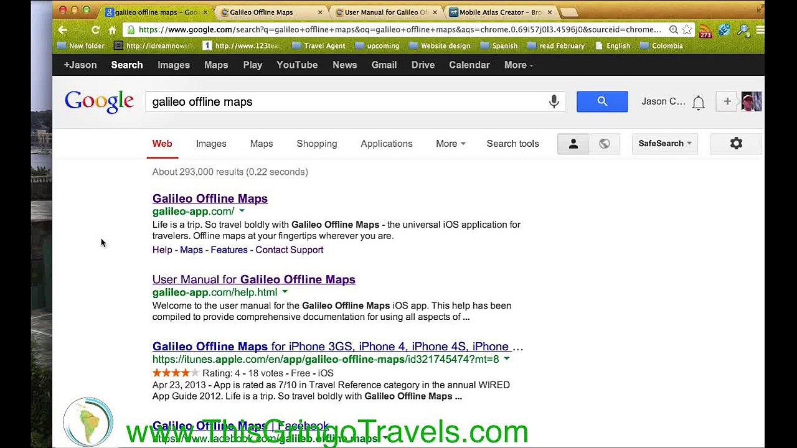Screen dimensions: 797x448
Task: Open Play from the Google bar
Action: 253,65
